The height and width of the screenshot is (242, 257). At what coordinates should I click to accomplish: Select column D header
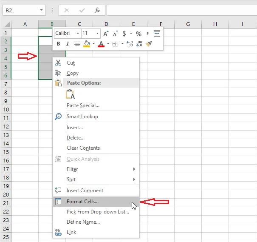pyautogui.click(x=106, y=24)
